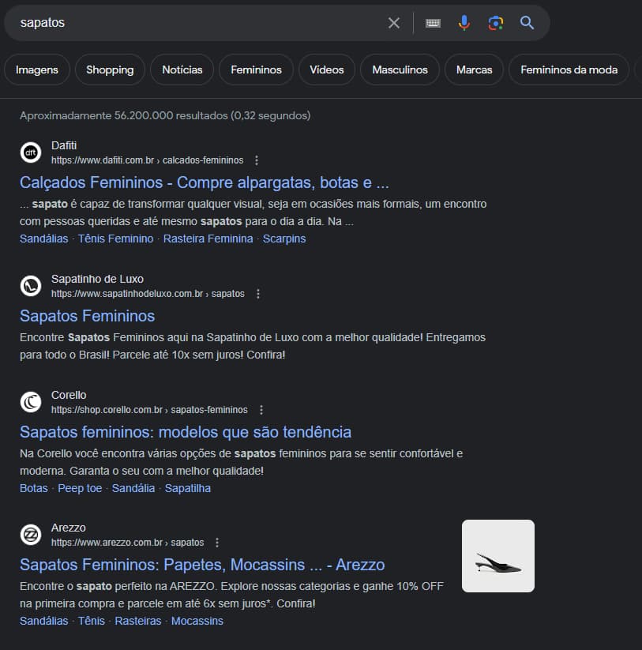Image resolution: width=642 pixels, height=650 pixels.
Task: Click the black shoe thumbnail image
Action: [x=498, y=556]
